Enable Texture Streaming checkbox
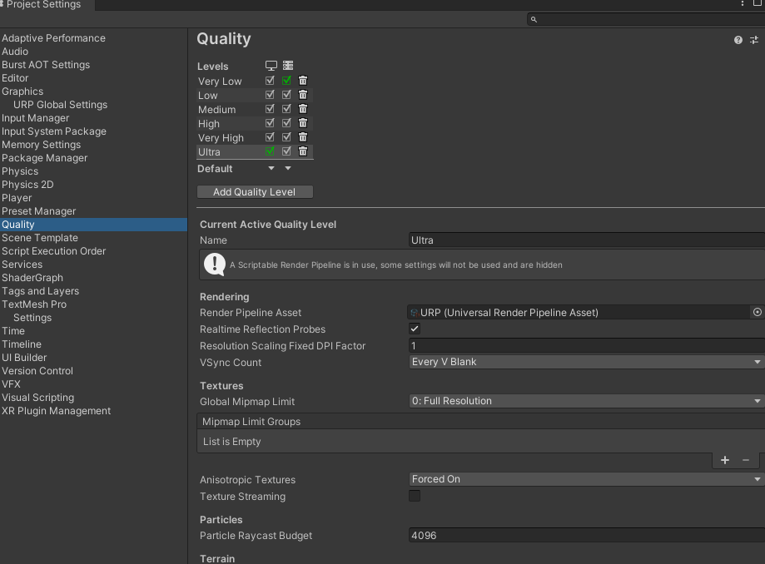This screenshot has width=765, height=564. (414, 496)
